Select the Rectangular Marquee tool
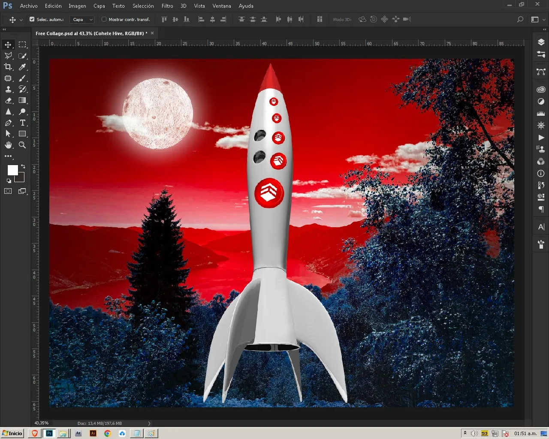 23,45
